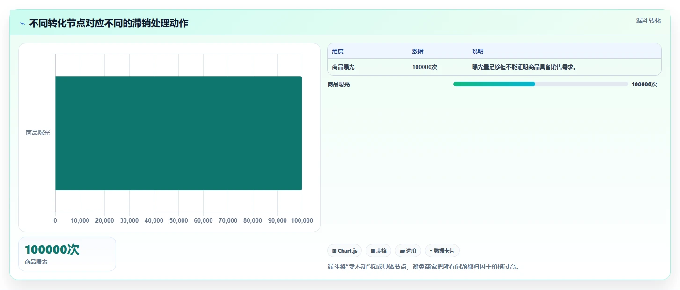Click the section title 不同转化节点对应不同的滞销处理动作

tap(109, 23)
